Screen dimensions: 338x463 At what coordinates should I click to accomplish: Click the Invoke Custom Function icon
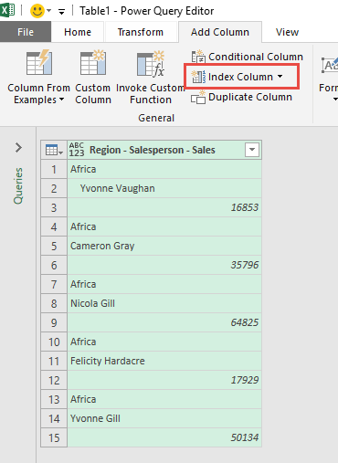151,63
